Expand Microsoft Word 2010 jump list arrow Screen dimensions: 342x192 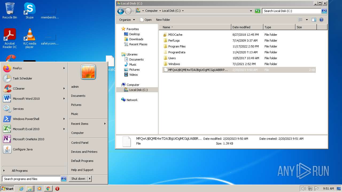[64, 99]
